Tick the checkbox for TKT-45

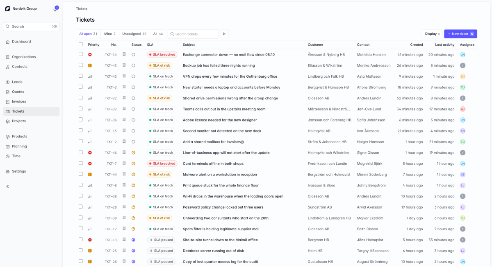click(81, 65)
